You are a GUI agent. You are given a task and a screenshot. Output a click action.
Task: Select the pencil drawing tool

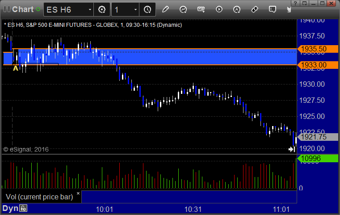click(165, 9)
